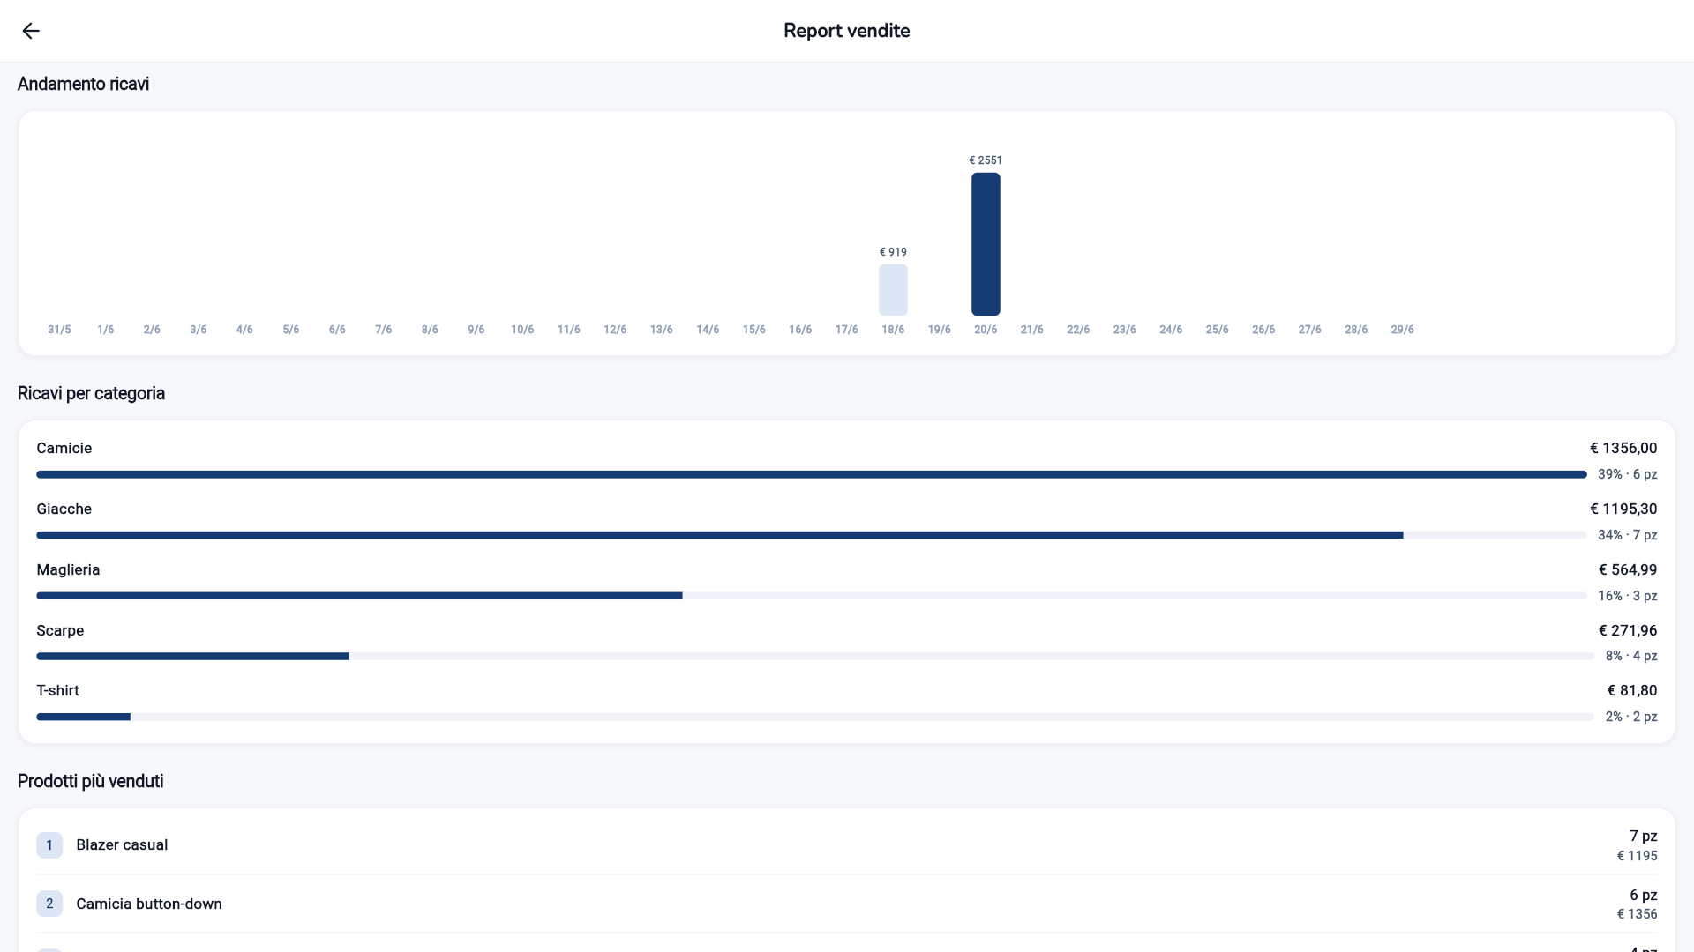Select the Scarpe category name
1694x952 pixels.
tap(60, 630)
